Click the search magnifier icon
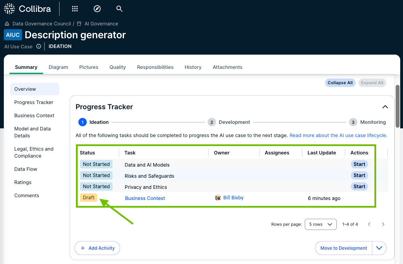 [119, 9]
